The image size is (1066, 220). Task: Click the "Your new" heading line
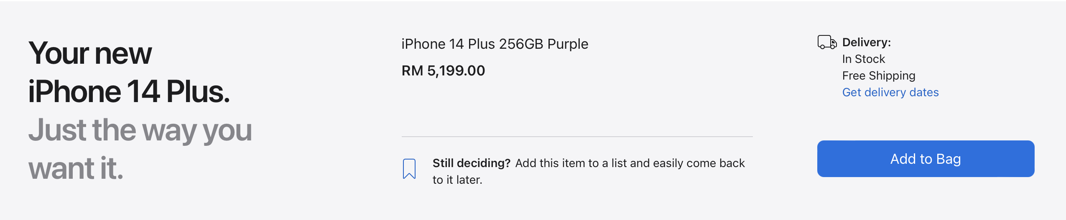click(90, 53)
